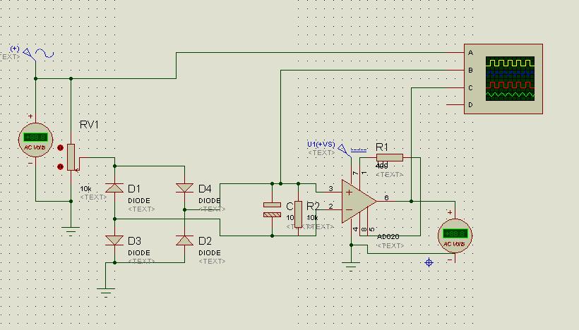Click the sine wave generator probe (+)
This screenshot has width=579, height=330.
tap(38, 54)
